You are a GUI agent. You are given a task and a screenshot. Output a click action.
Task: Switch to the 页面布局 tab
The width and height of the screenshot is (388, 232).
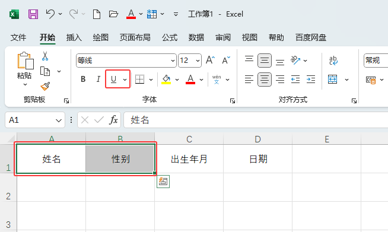coord(135,37)
